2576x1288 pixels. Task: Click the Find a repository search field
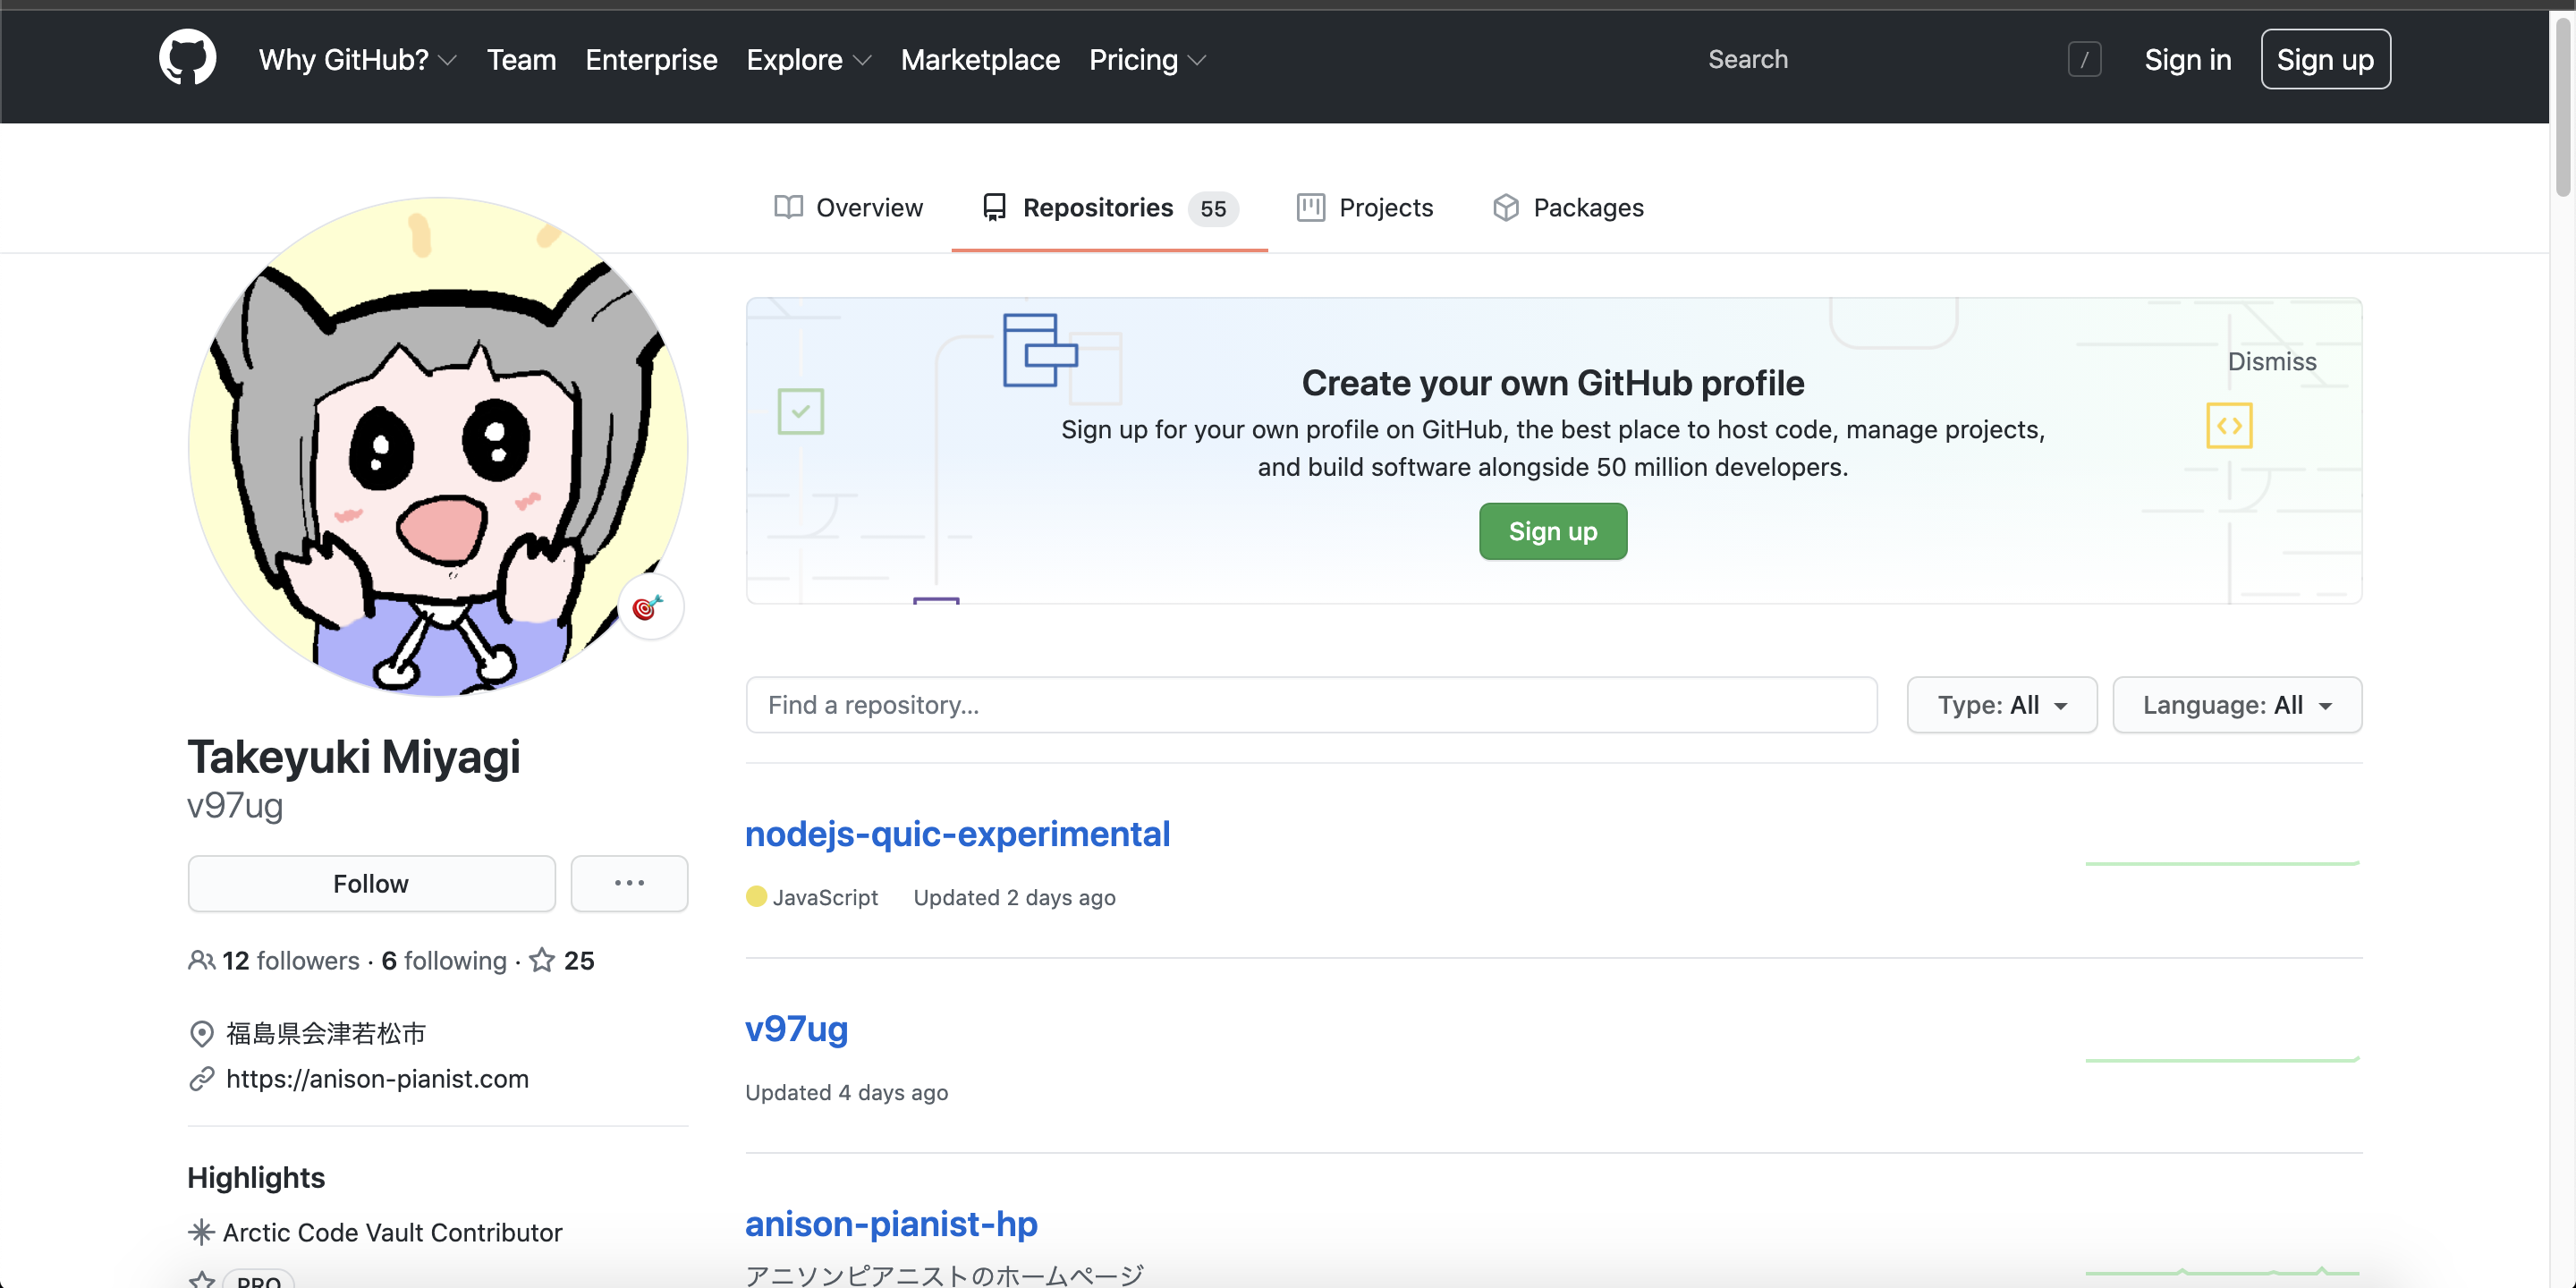1310,705
